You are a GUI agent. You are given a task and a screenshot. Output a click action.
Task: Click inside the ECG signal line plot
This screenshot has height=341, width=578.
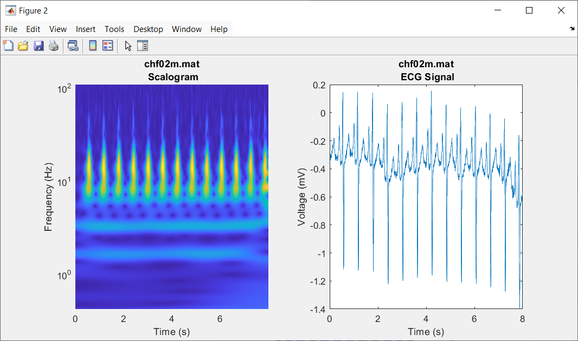(426, 197)
